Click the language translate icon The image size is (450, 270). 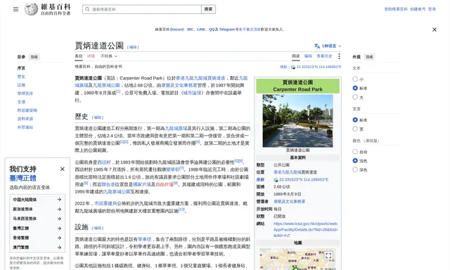click(x=317, y=46)
